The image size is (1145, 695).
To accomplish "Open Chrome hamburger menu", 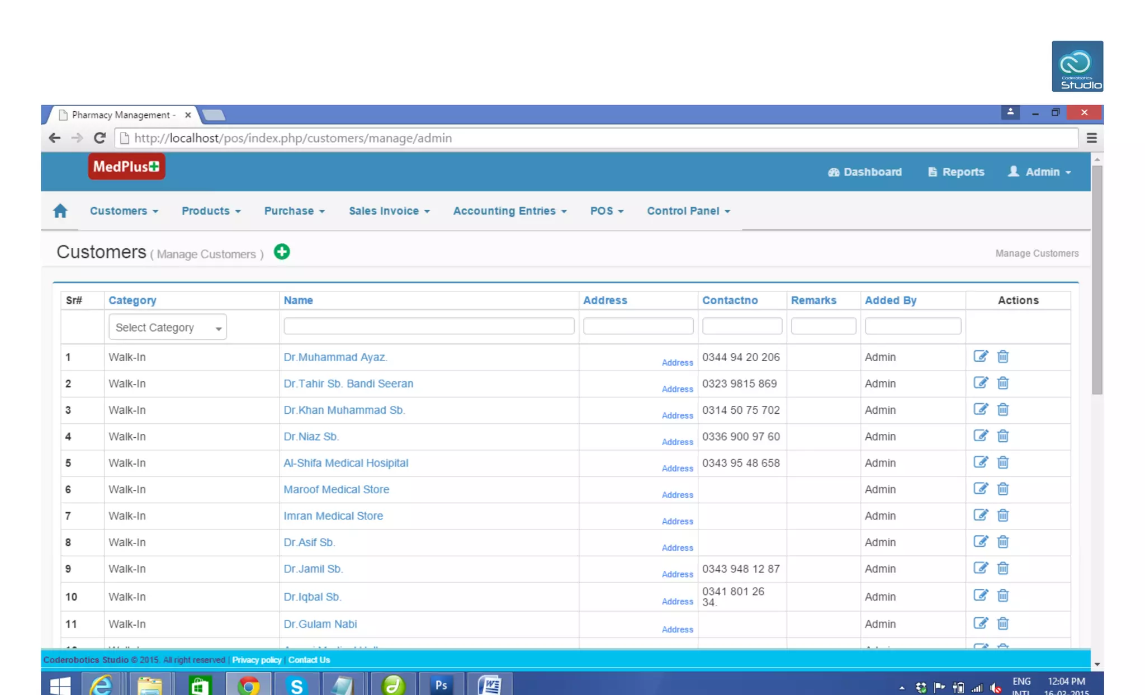I will [x=1091, y=138].
